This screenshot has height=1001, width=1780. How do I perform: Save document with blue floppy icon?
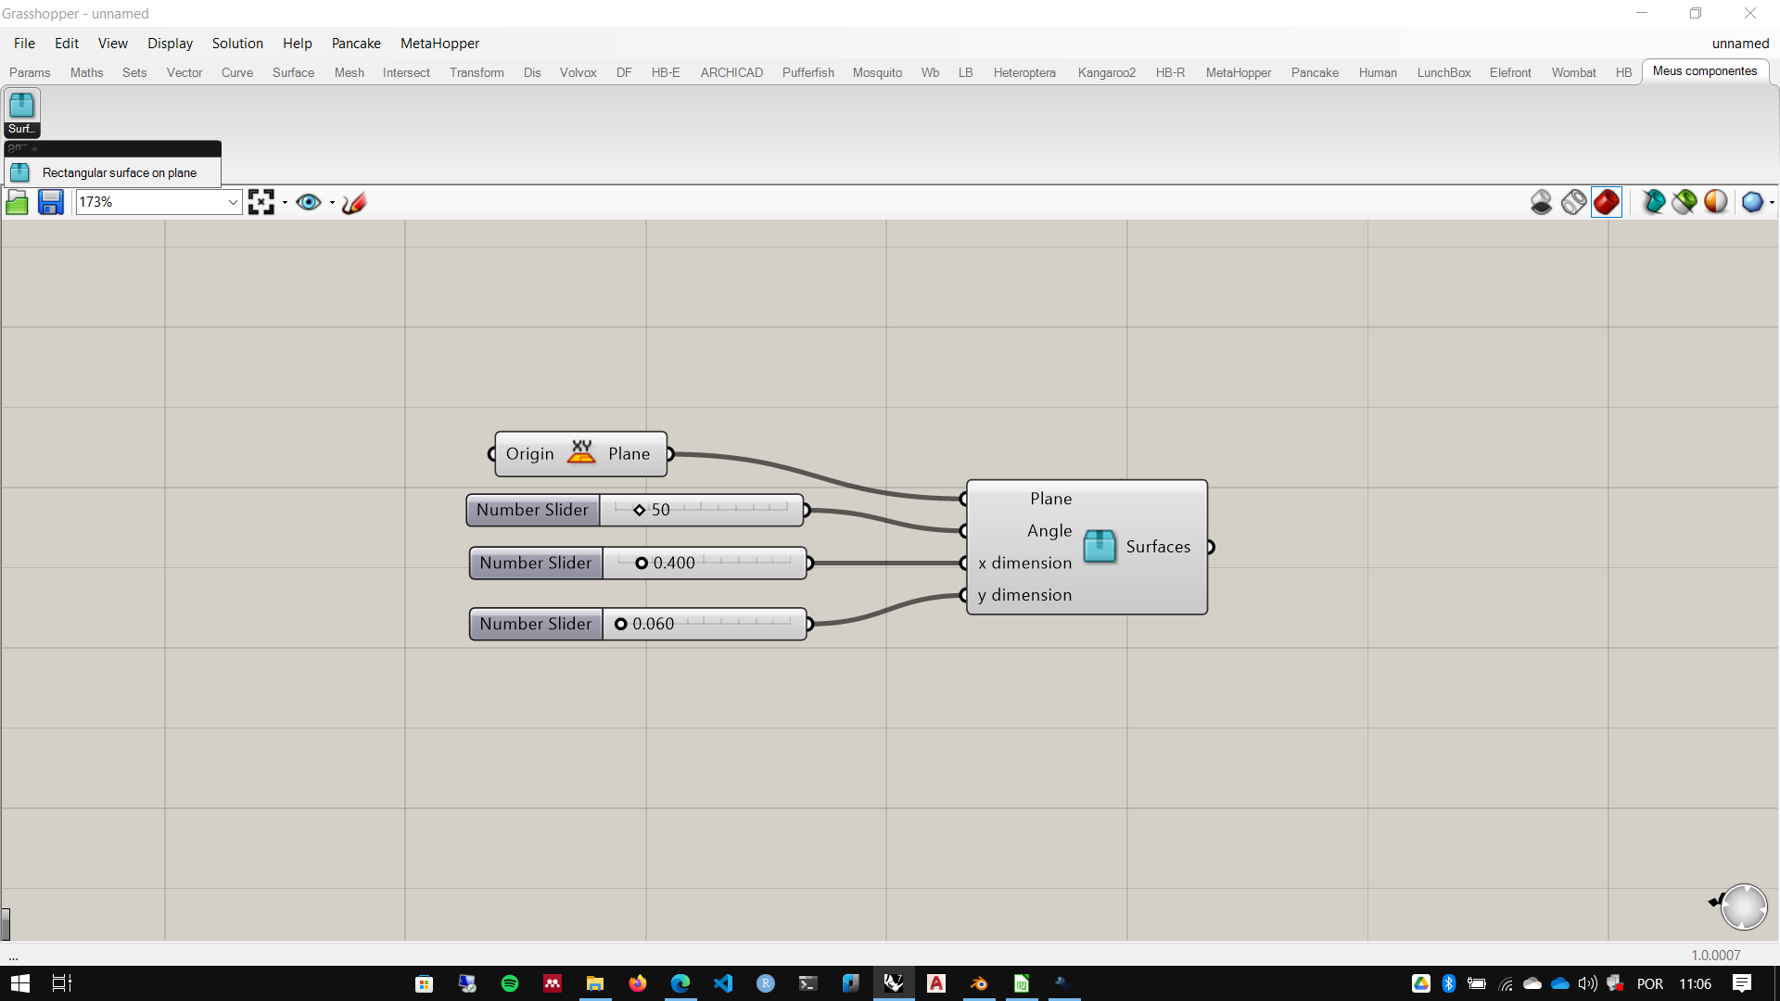[x=50, y=202]
